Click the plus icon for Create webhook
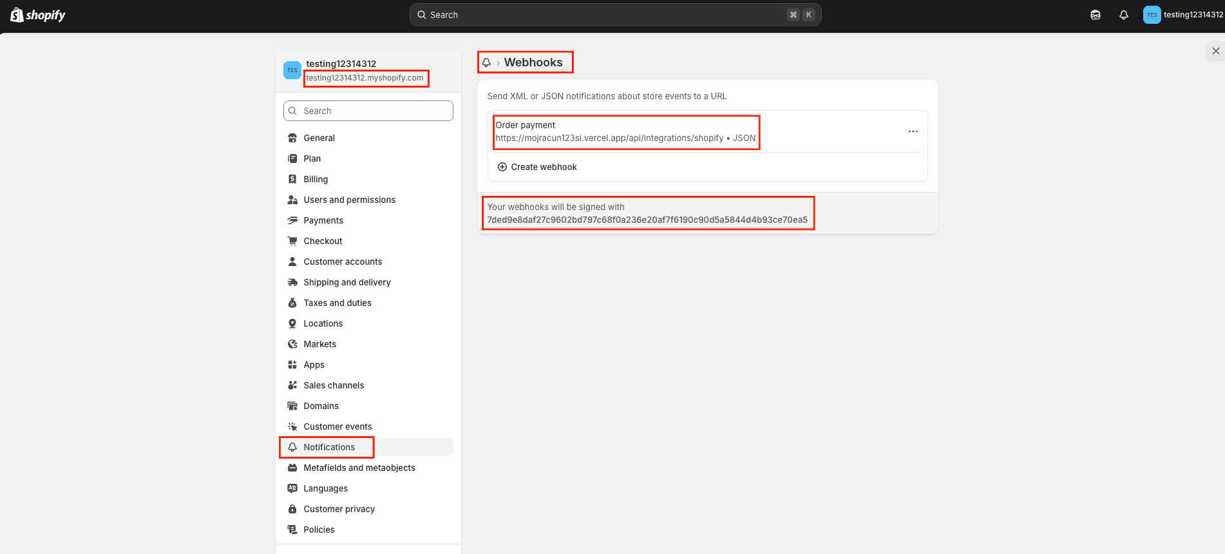 [502, 167]
